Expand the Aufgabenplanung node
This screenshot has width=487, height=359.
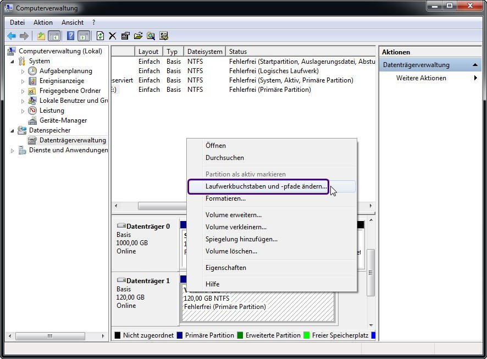point(23,71)
